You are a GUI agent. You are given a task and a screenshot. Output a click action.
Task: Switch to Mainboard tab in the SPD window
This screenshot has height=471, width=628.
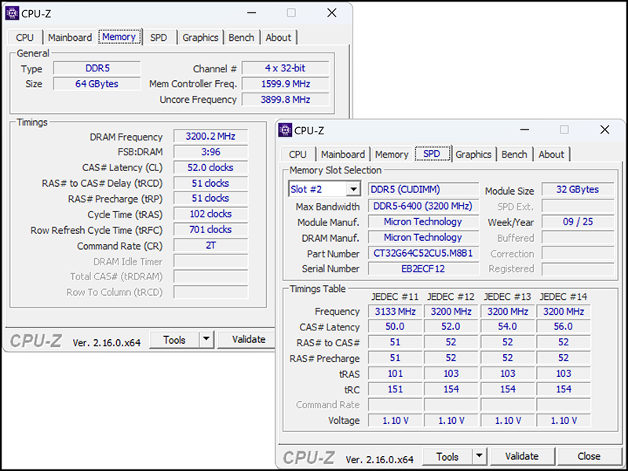pyautogui.click(x=343, y=155)
